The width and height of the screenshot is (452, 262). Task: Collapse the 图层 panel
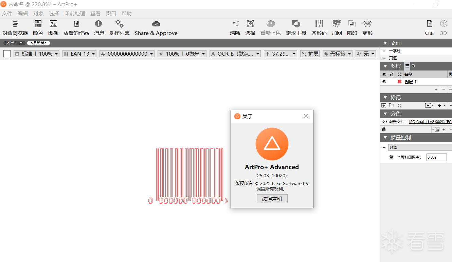click(385, 66)
